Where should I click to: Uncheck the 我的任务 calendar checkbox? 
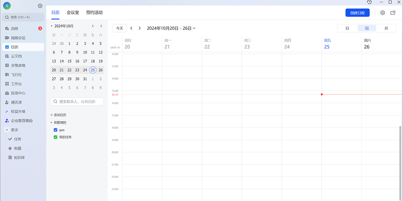[56, 137]
